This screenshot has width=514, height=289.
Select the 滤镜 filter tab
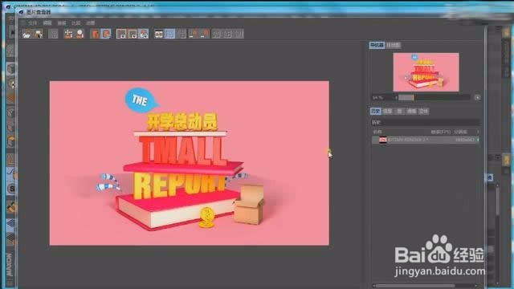click(411, 112)
